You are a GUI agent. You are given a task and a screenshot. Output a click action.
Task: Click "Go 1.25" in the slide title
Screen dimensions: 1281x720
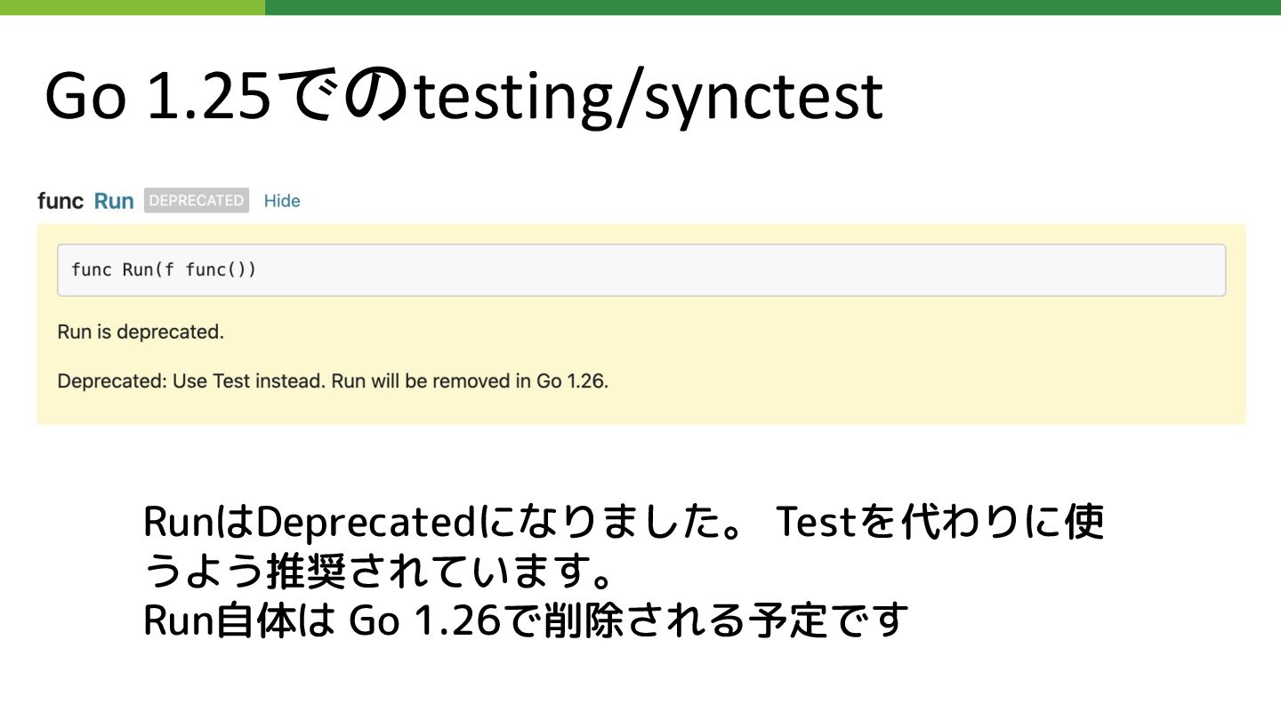click(157, 97)
